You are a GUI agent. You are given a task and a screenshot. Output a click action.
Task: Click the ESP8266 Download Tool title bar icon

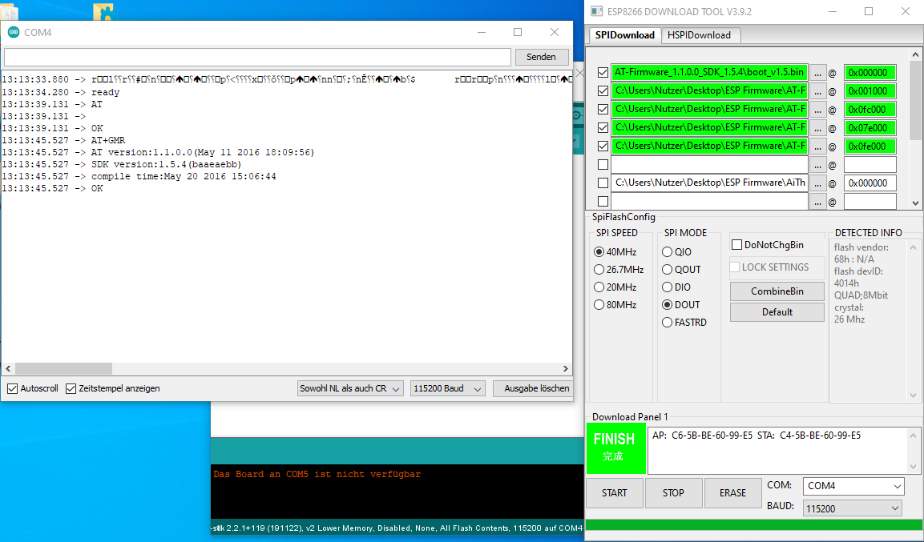(597, 11)
